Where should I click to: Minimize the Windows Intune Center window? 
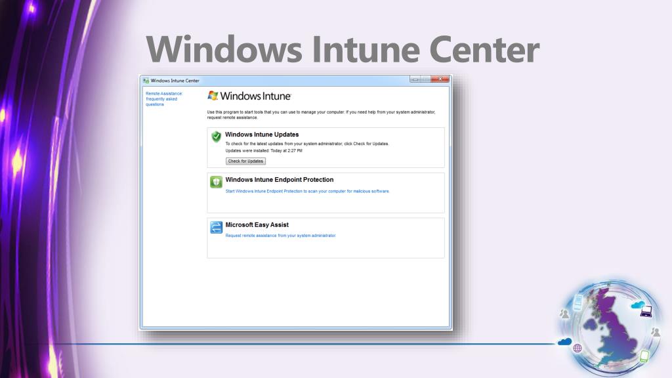pyautogui.click(x=415, y=79)
